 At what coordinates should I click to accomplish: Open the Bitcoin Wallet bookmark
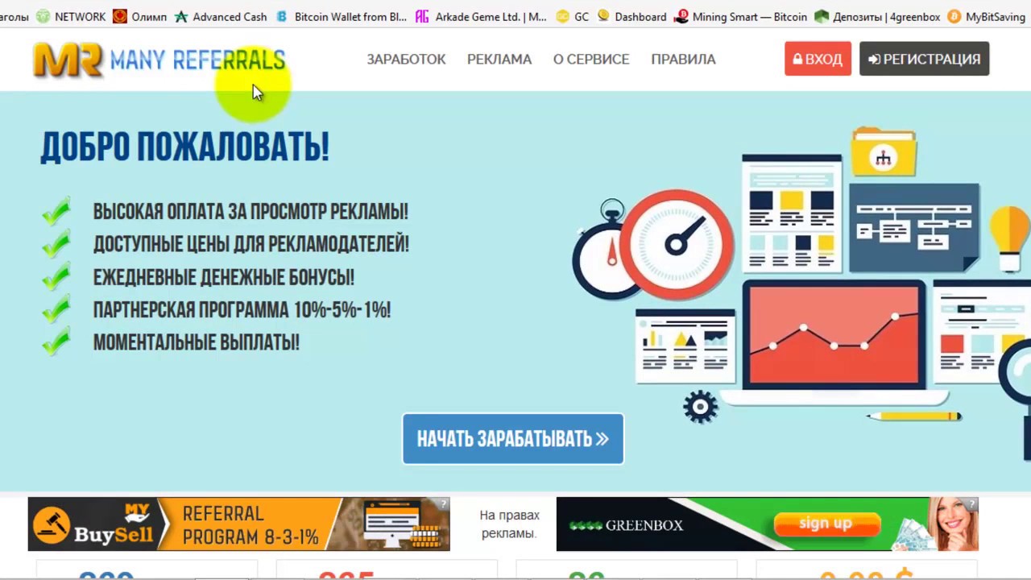point(341,16)
